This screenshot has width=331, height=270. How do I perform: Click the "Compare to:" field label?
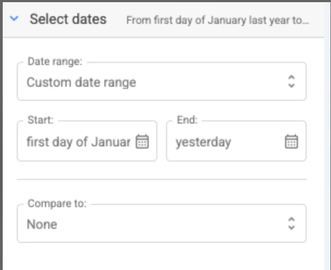tap(57, 204)
